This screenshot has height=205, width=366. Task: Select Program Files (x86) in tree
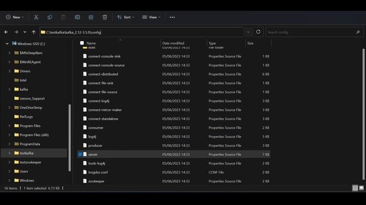(34, 135)
